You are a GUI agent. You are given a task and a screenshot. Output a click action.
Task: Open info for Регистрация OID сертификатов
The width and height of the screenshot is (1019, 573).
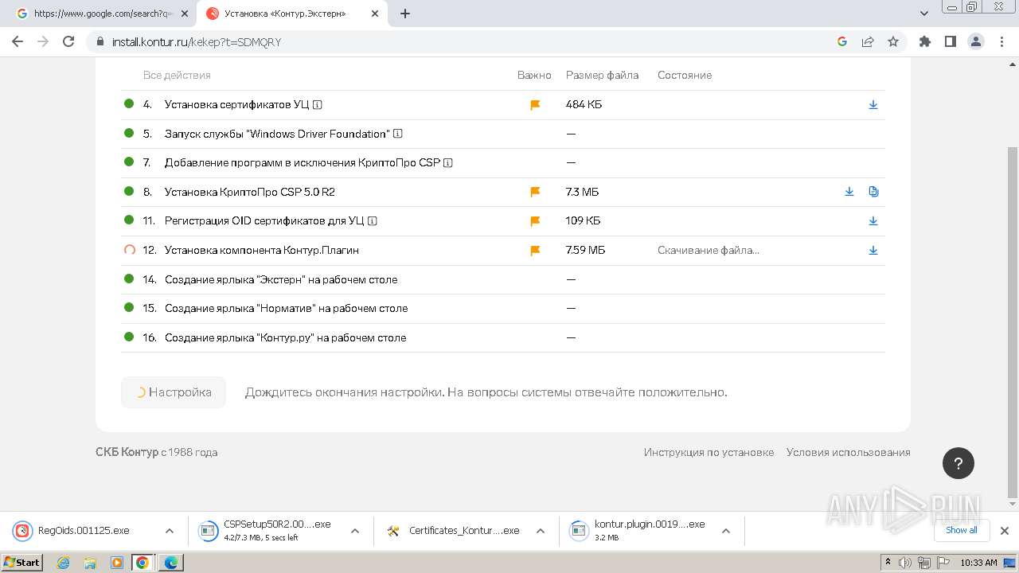coord(373,220)
